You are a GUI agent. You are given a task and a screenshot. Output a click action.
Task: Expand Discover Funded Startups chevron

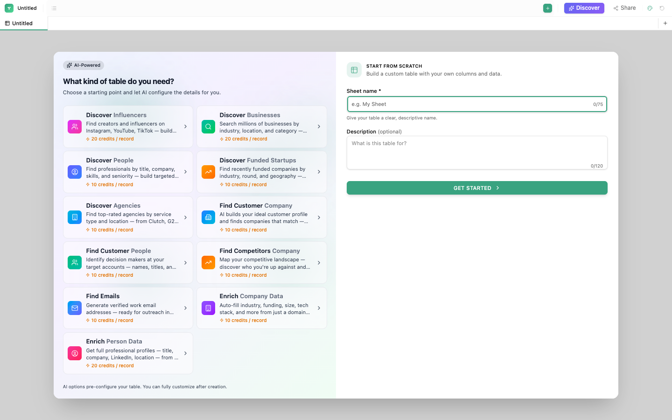[319, 172]
